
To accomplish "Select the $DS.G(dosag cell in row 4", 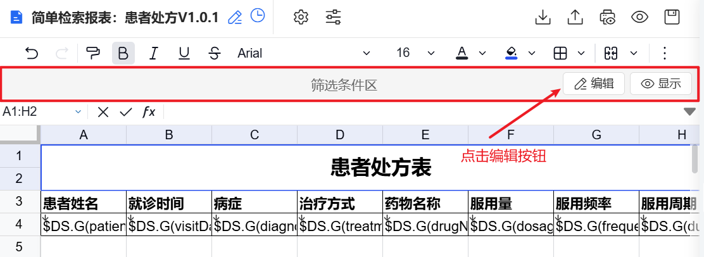I will (x=511, y=225).
